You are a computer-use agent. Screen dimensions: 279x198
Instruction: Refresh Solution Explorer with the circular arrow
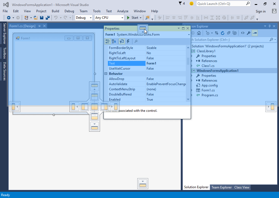click(x=222, y=33)
